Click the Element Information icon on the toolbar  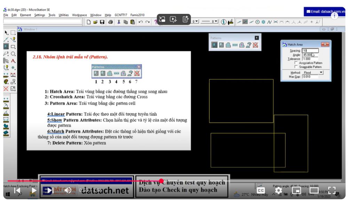tap(223, 22)
